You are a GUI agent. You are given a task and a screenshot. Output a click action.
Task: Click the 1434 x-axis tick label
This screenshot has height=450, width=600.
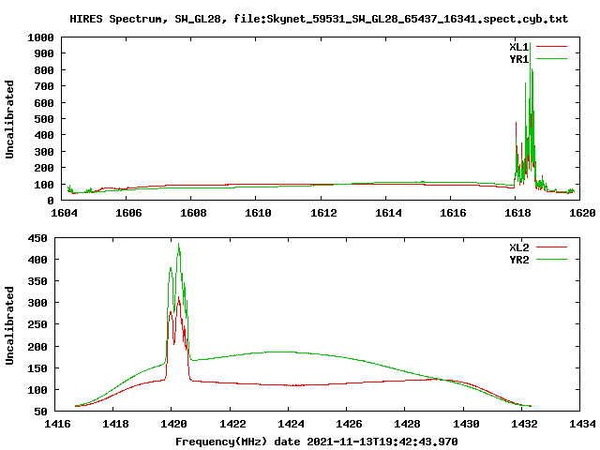[582, 425]
